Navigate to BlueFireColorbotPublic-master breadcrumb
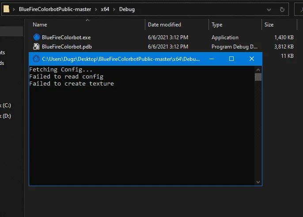The width and height of the screenshot is (303, 217). (x=55, y=9)
